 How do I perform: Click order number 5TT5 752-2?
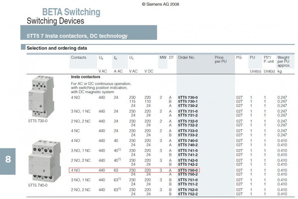pos(188,194)
